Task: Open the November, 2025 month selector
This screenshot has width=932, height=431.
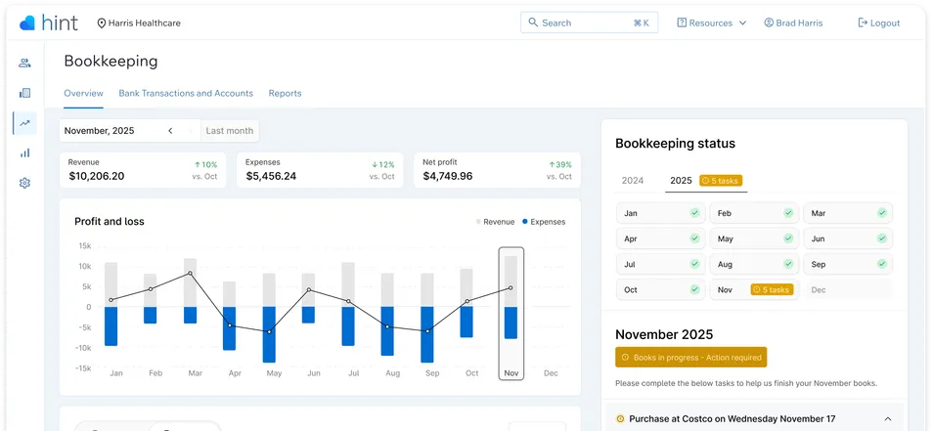Action: (x=99, y=131)
